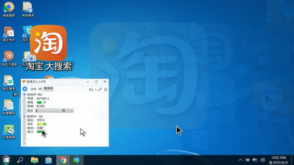The height and width of the screenshot is (165, 294).
Task: Click the line graph icon in window toolbar
Action: coord(98,90)
